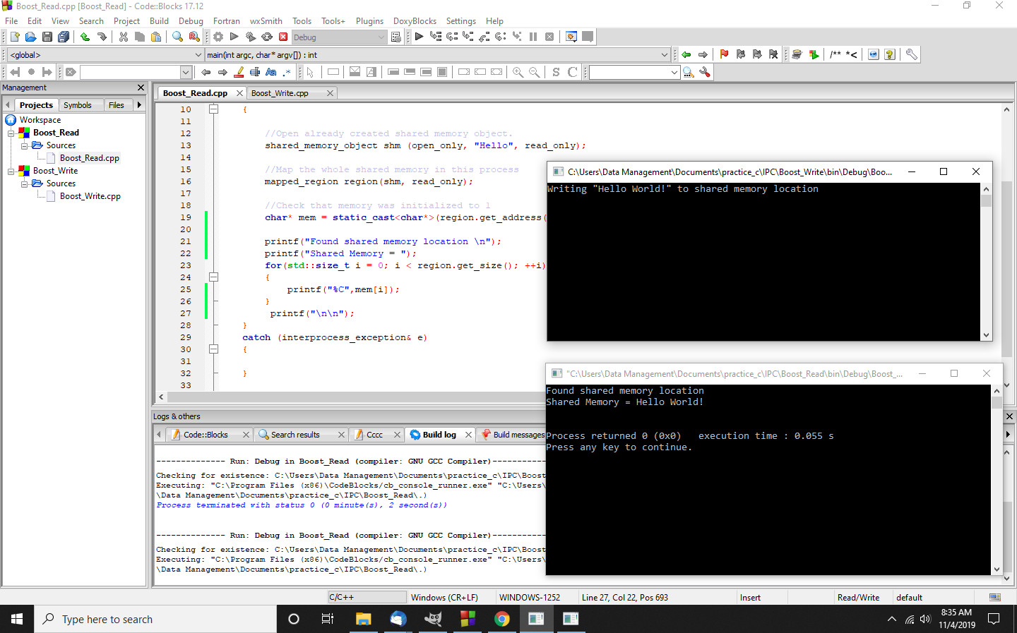1017x633 pixels.
Task: Open the <global> scope dropdown
Action: pyautogui.click(x=198, y=55)
